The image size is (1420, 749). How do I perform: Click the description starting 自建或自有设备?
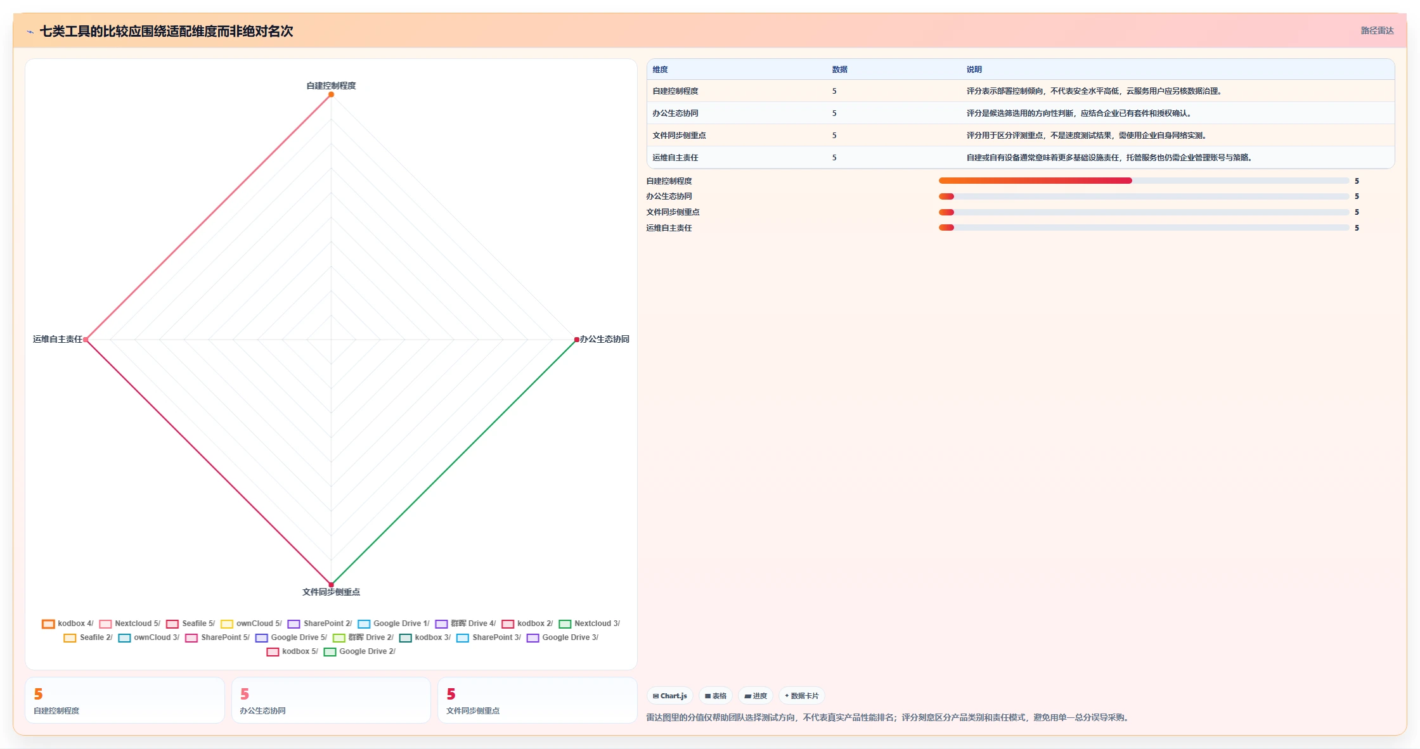click(x=1109, y=158)
